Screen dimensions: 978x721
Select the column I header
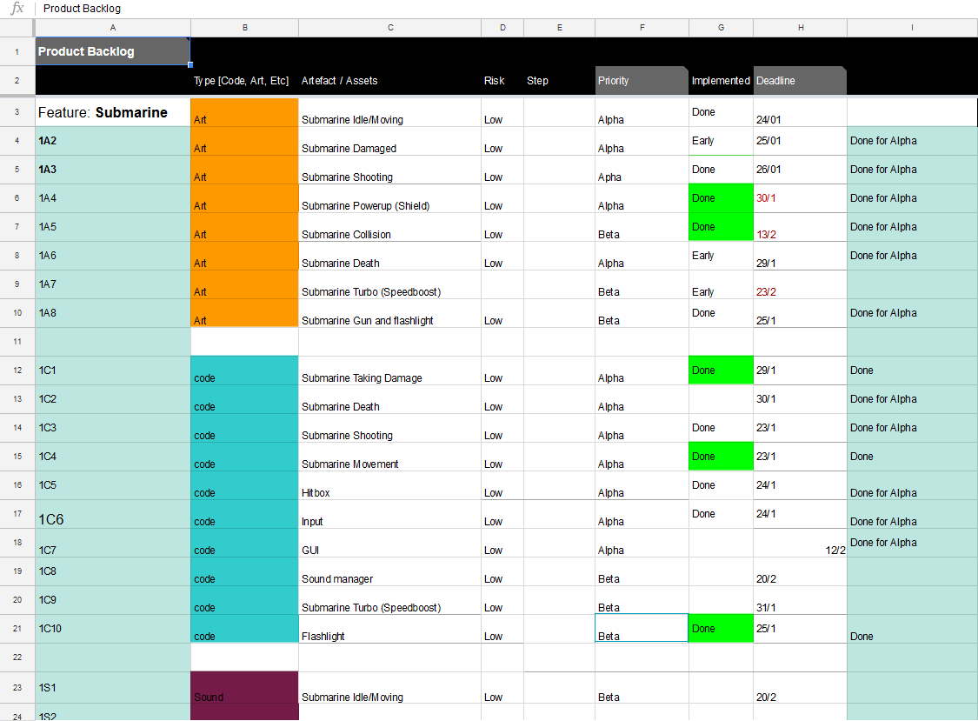click(x=911, y=27)
